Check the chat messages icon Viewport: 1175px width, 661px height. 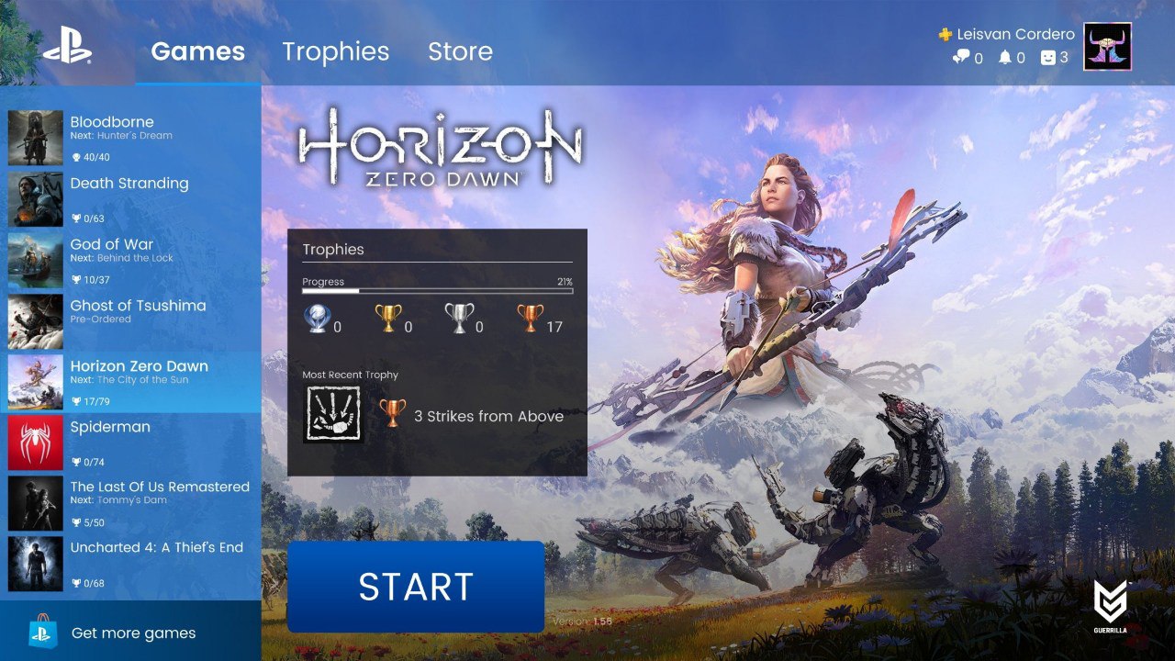[x=961, y=57]
